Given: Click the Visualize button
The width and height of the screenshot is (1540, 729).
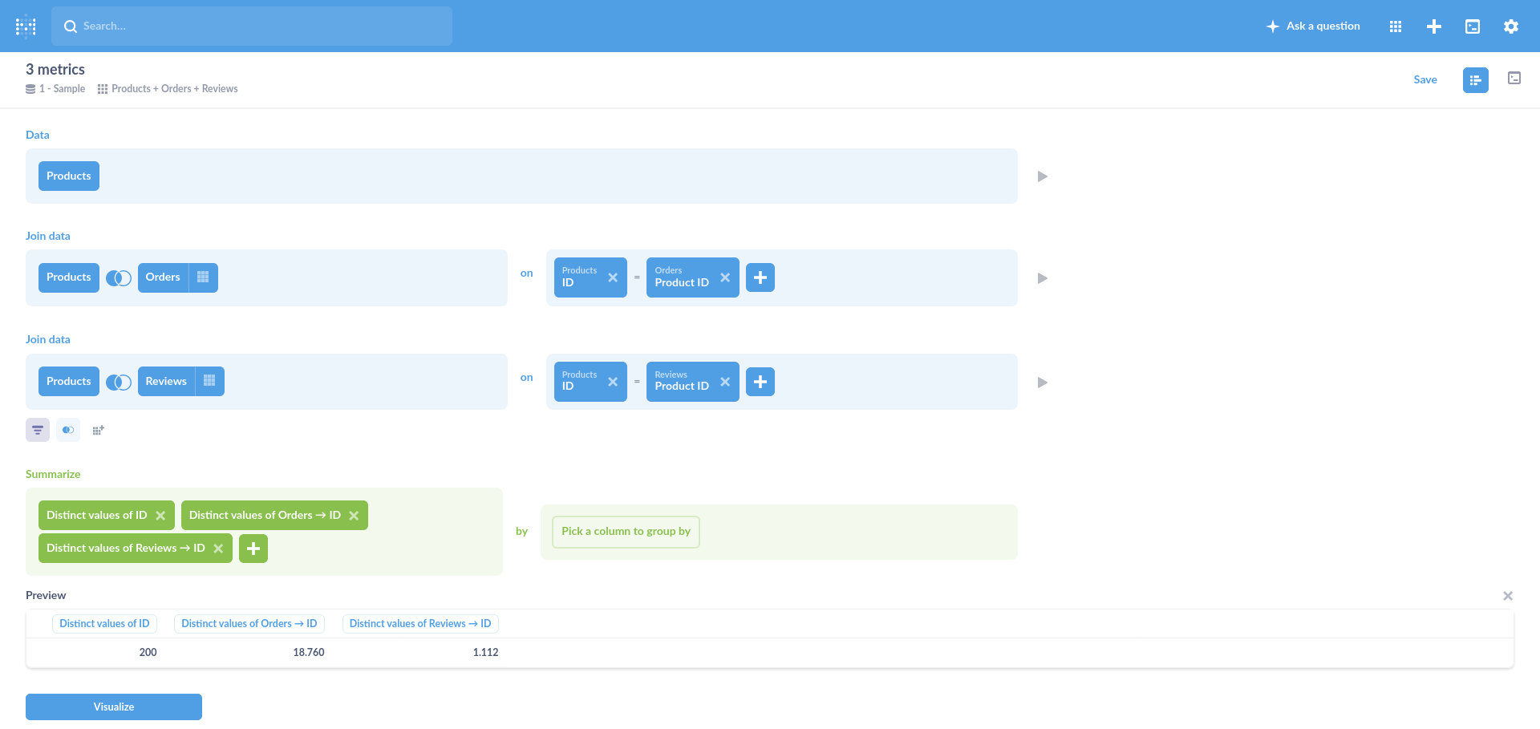Looking at the screenshot, I should 114,707.
